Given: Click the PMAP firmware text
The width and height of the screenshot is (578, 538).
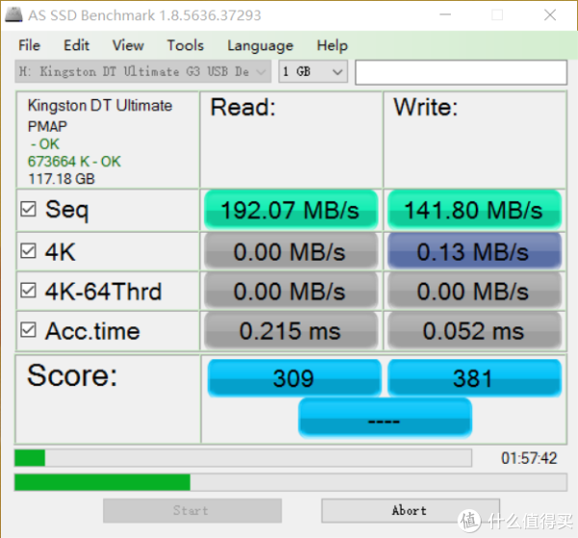Looking at the screenshot, I should 47,126.
